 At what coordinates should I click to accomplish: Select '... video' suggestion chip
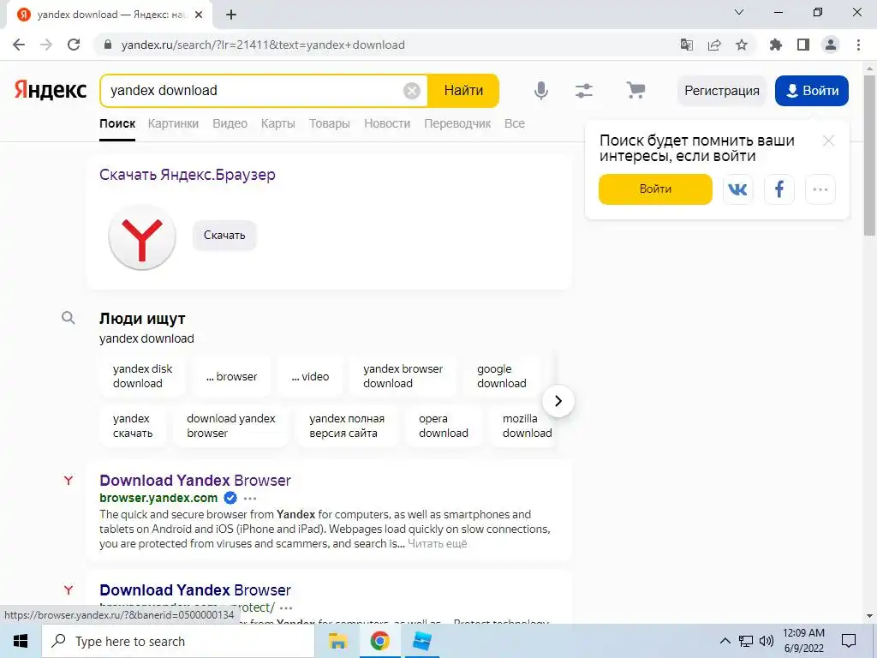click(310, 376)
